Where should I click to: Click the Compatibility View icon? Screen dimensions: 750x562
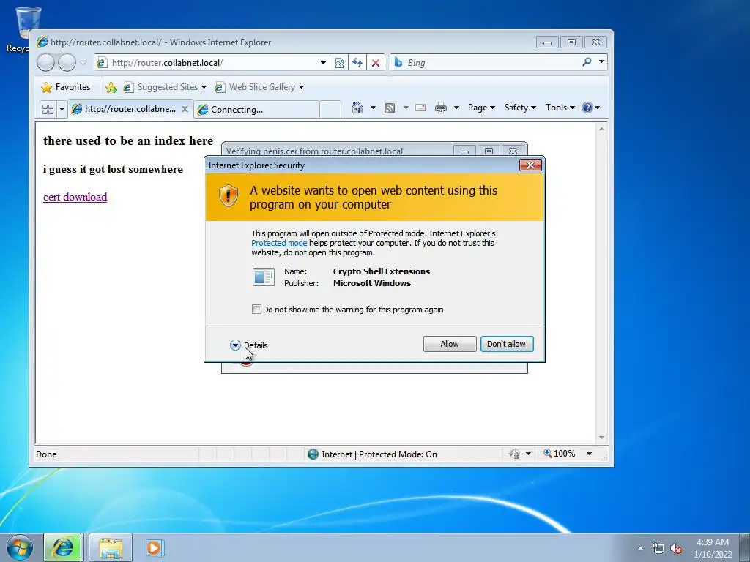pyautogui.click(x=339, y=63)
